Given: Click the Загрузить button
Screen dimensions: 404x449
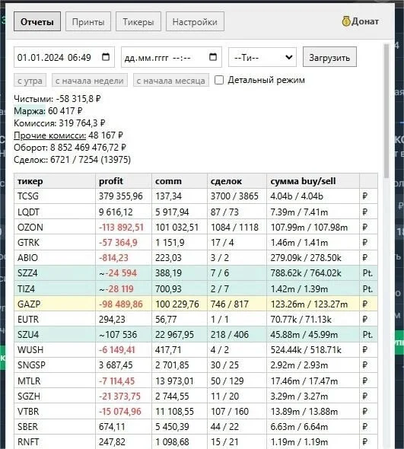Looking at the screenshot, I should click(x=329, y=57).
